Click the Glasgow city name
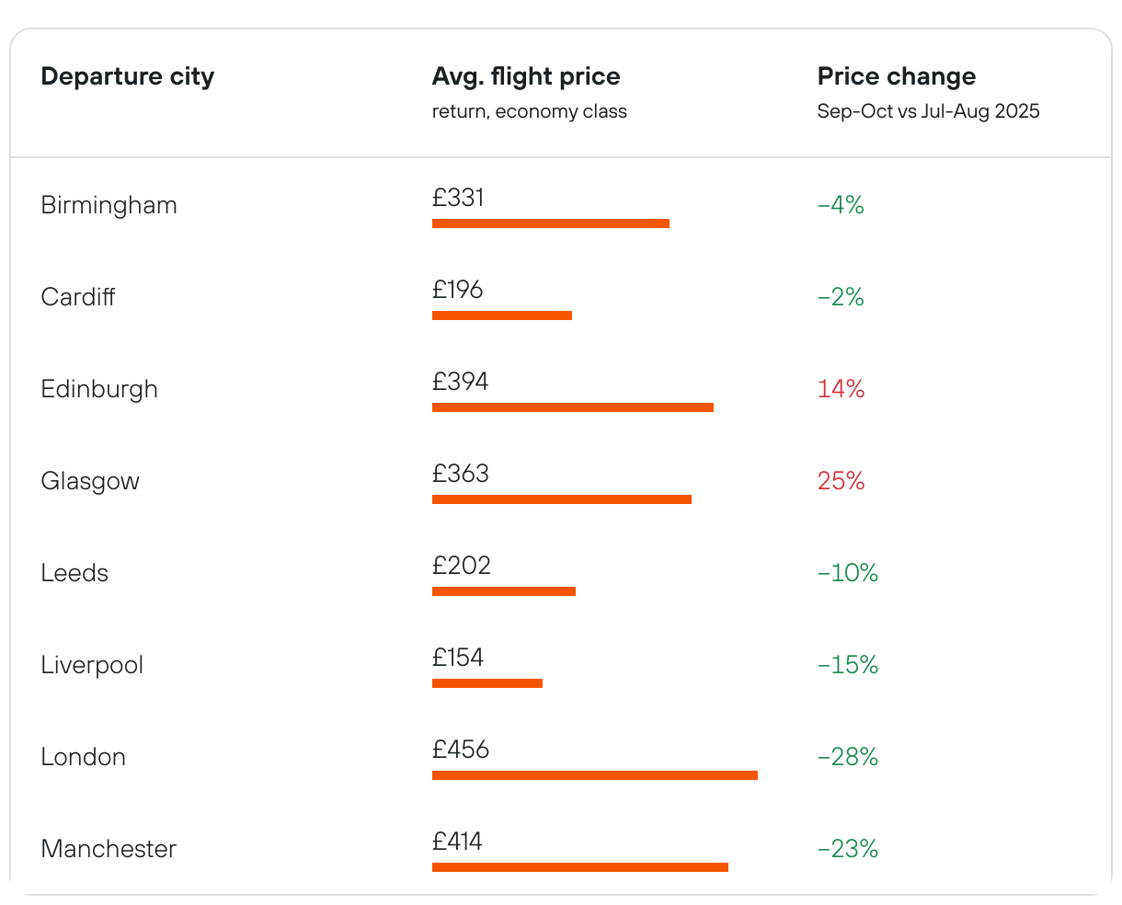The height and width of the screenshot is (905, 1122). [90, 481]
